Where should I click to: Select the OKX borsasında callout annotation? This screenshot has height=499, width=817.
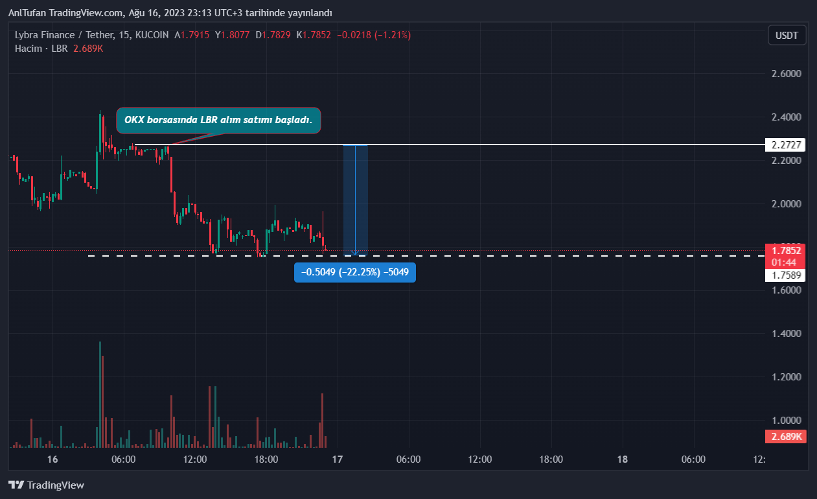pyautogui.click(x=218, y=121)
